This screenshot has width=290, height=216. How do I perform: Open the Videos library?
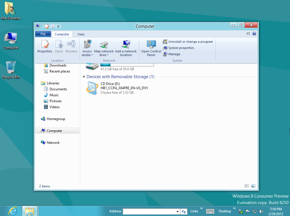(52, 107)
